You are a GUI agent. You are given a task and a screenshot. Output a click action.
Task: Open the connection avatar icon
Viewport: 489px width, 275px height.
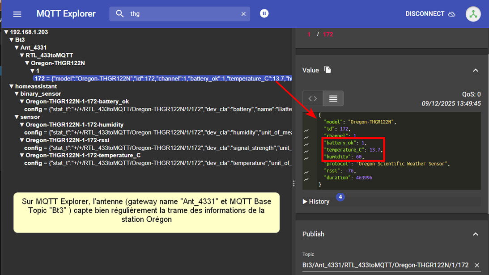pyautogui.click(x=473, y=14)
